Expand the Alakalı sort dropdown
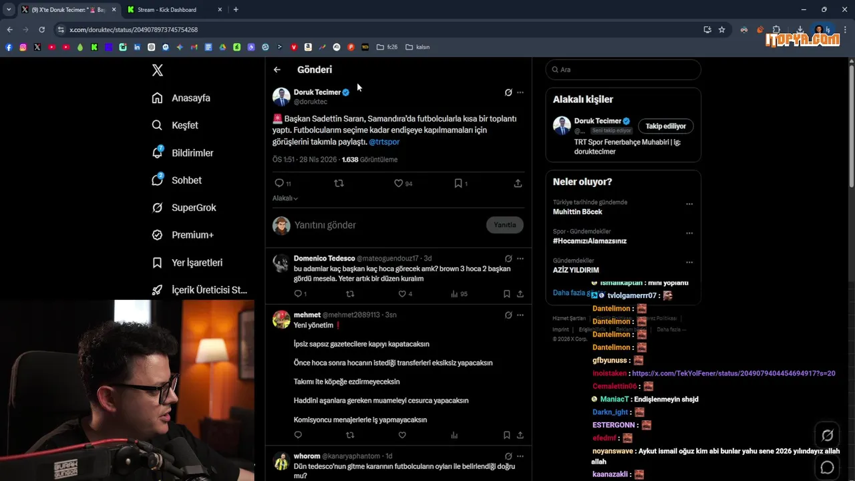Viewport: 855px width, 481px height. point(285,198)
